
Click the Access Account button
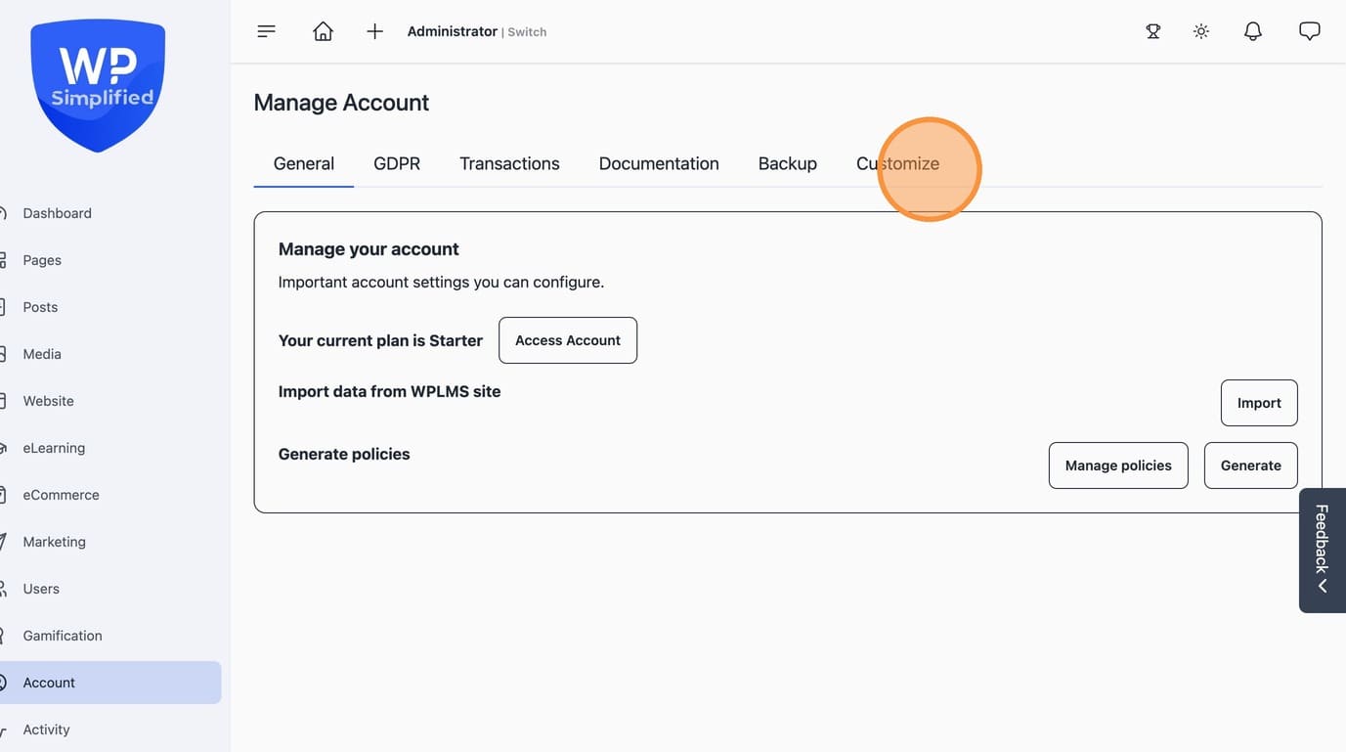point(568,340)
